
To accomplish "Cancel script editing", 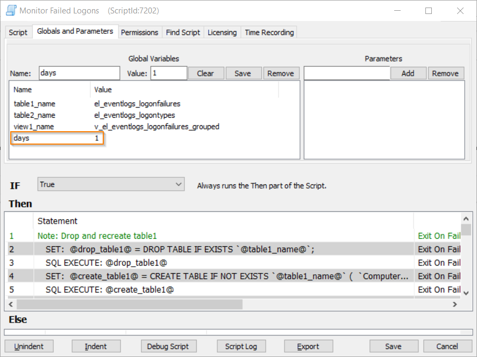I will click(447, 346).
